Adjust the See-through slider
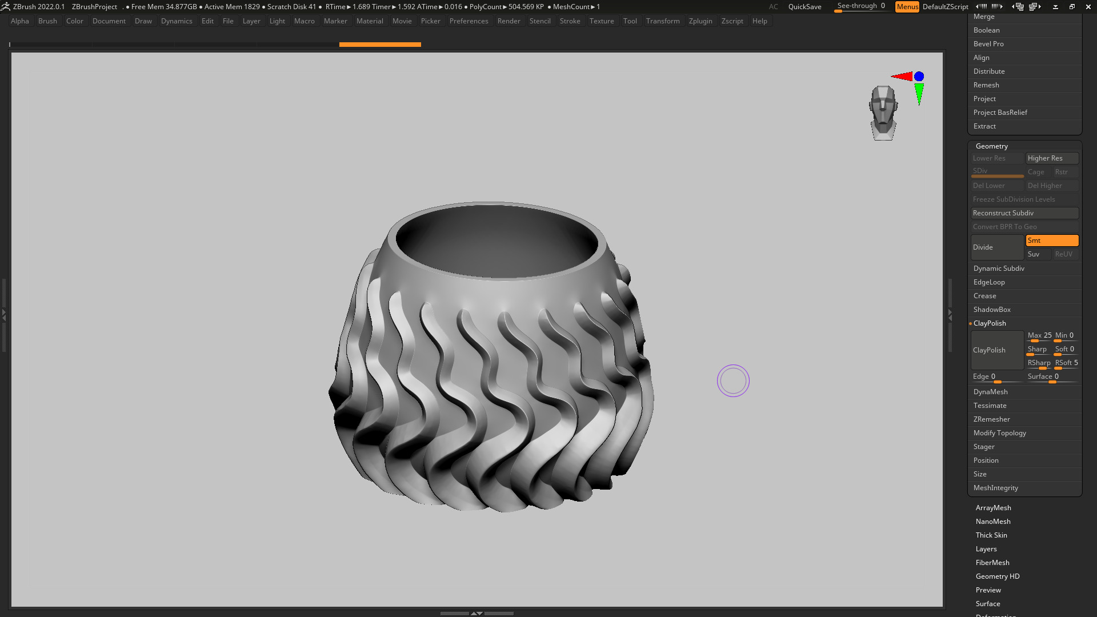Image resolution: width=1097 pixels, height=617 pixels. pos(861,7)
